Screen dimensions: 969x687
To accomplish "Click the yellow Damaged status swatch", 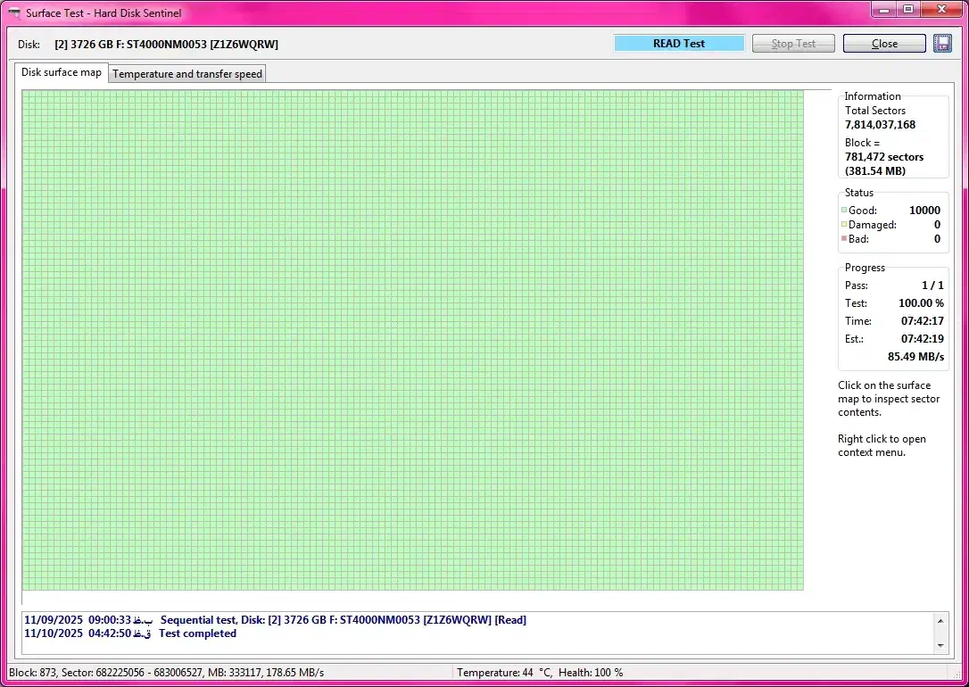I will pos(844,225).
